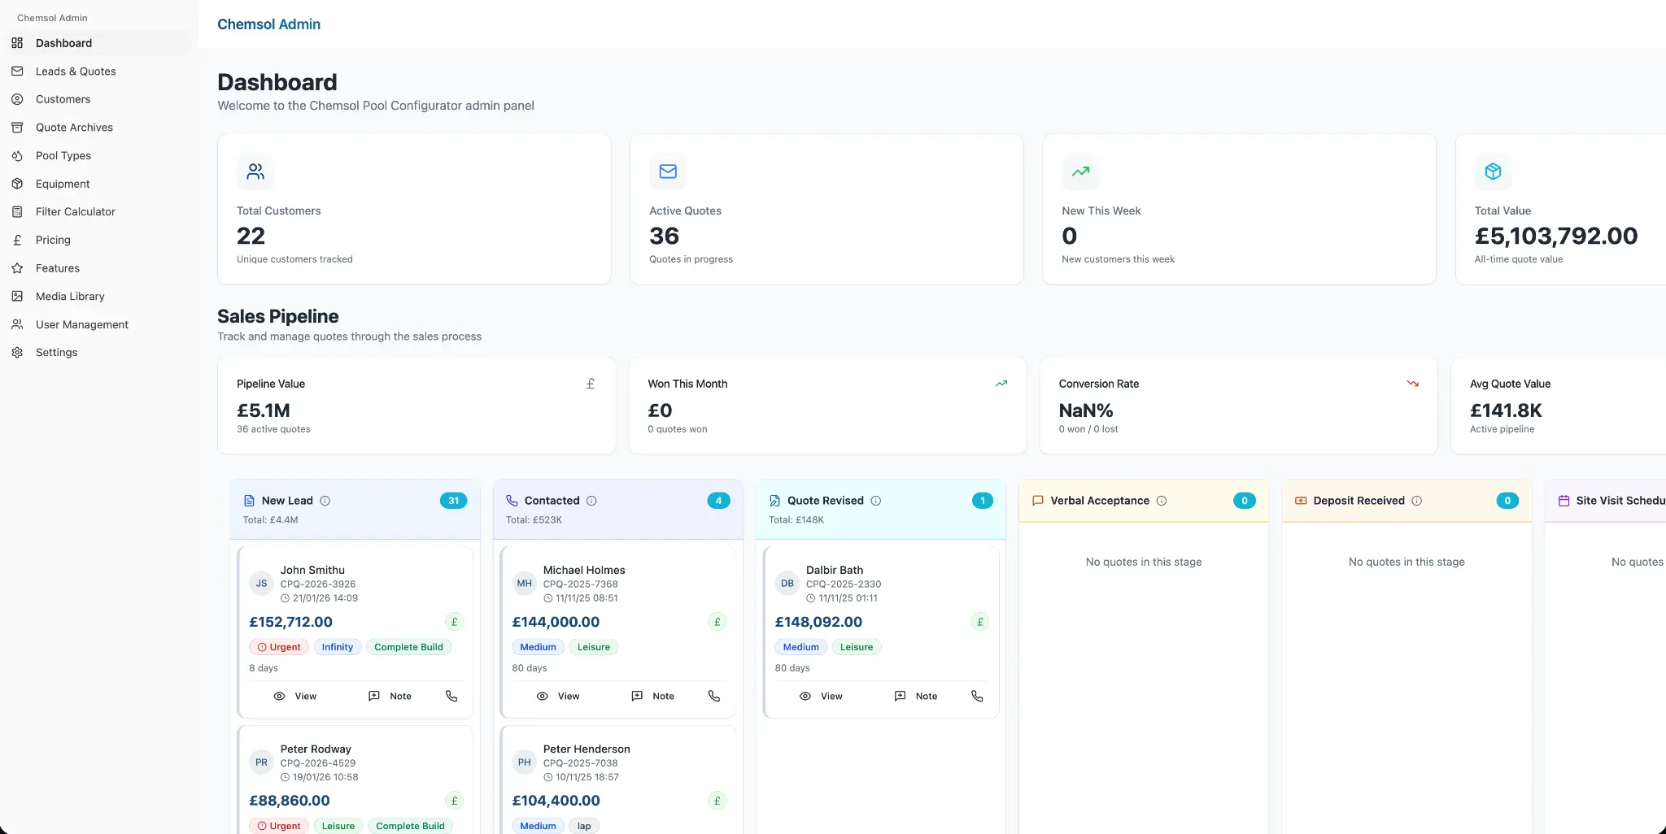Click the Chemsol Admin header link

268,24
